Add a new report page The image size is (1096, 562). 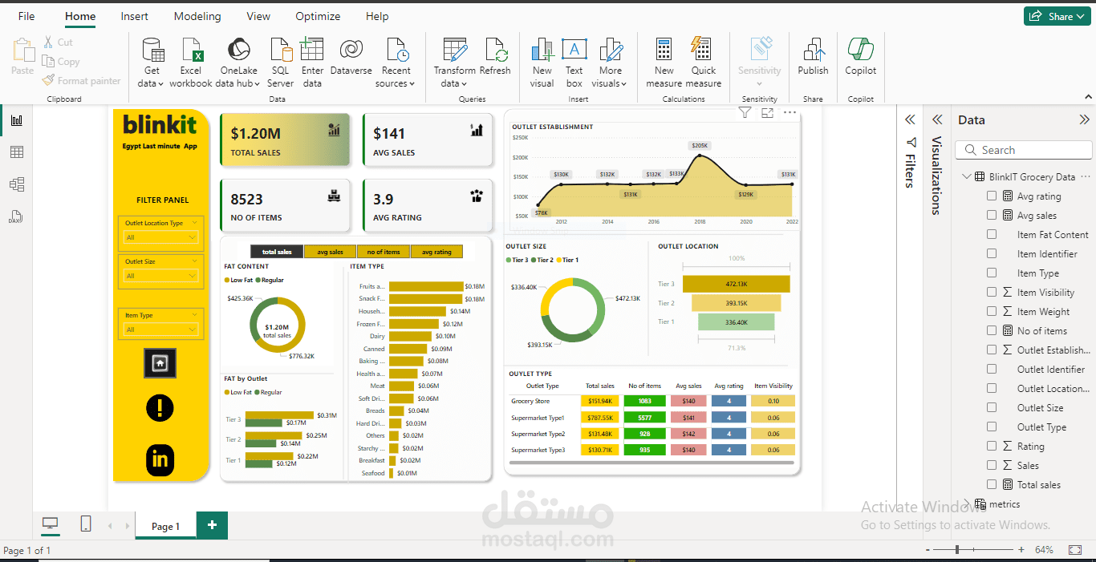click(212, 525)
